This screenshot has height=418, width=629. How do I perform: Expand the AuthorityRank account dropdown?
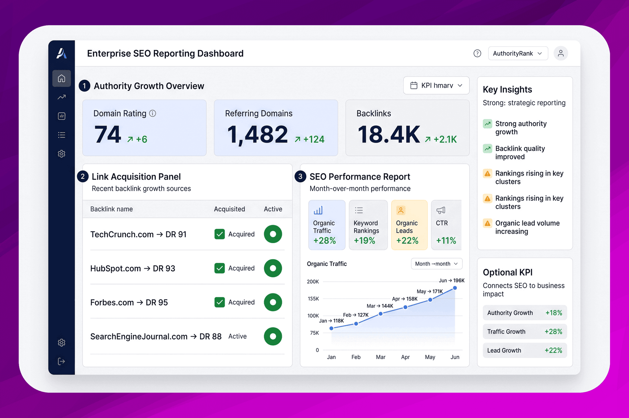(518, 53)
